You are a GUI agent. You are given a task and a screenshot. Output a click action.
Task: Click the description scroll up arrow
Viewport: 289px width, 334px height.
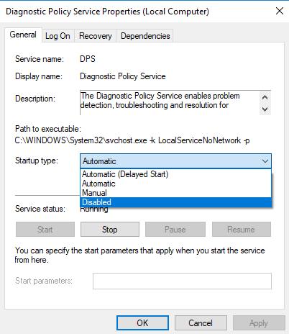265,97
